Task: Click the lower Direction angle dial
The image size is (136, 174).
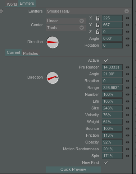Action: pos(53,78)
